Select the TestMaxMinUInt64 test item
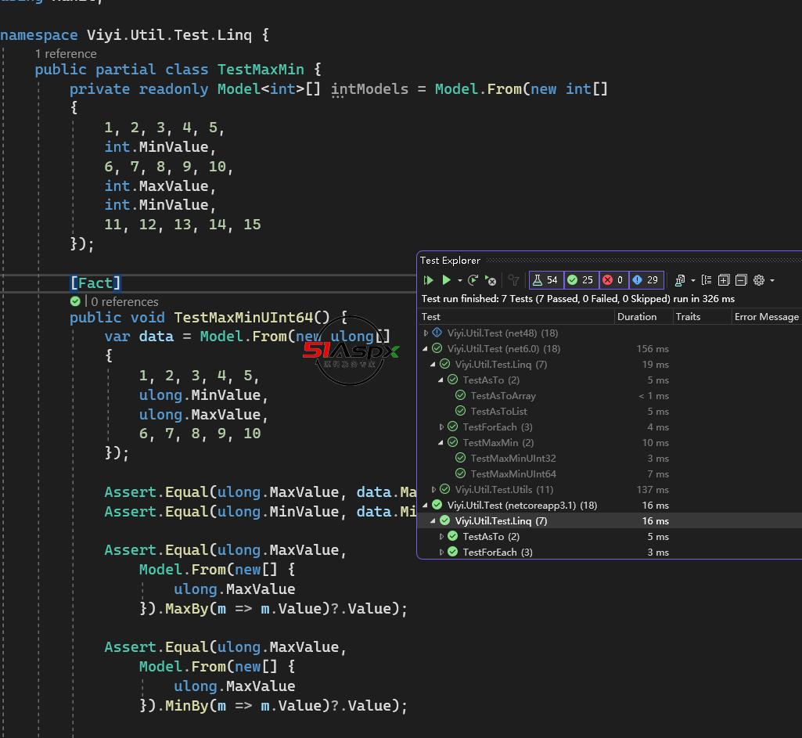 513,474
